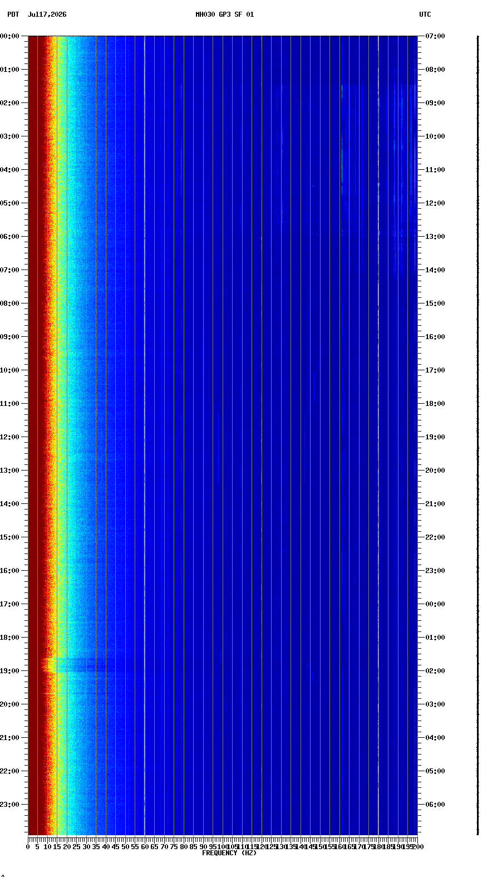
Task: Pick 04:00 on the PDT axis
Action: click(x=9, y=170)
